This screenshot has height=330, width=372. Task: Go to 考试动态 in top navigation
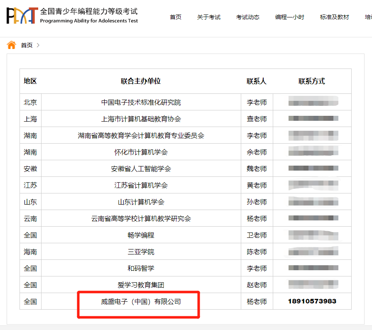pos(248,17)
